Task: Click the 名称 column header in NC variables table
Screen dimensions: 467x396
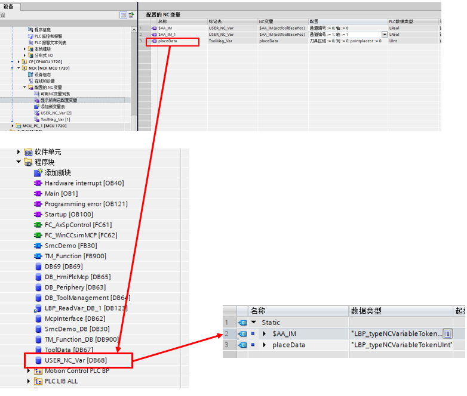Action: point(182,21)
